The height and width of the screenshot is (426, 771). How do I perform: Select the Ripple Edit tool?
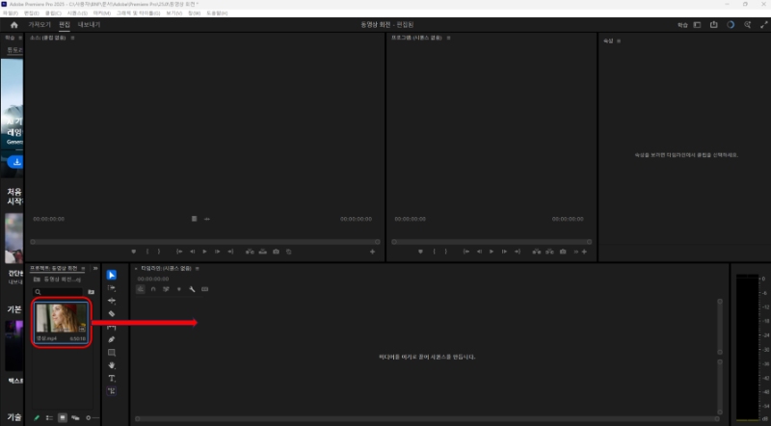112,301
